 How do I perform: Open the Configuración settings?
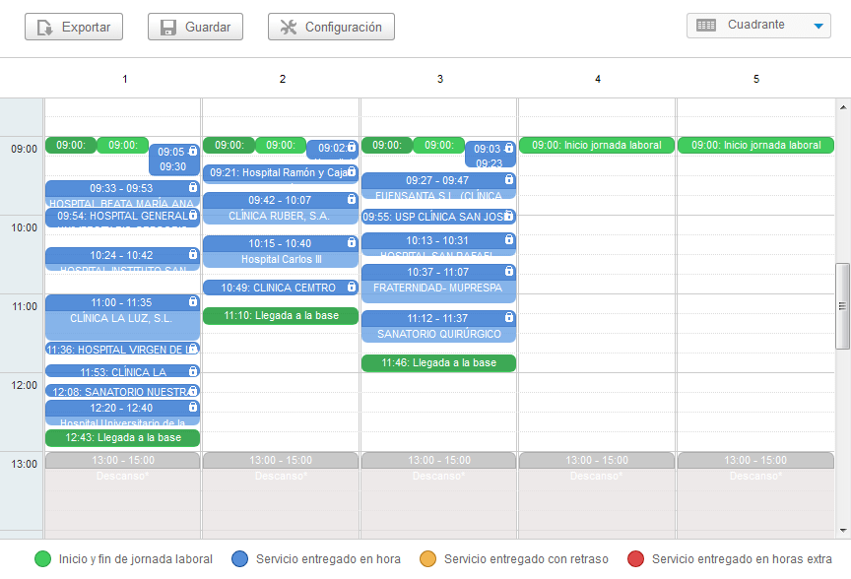click(331, 27)
